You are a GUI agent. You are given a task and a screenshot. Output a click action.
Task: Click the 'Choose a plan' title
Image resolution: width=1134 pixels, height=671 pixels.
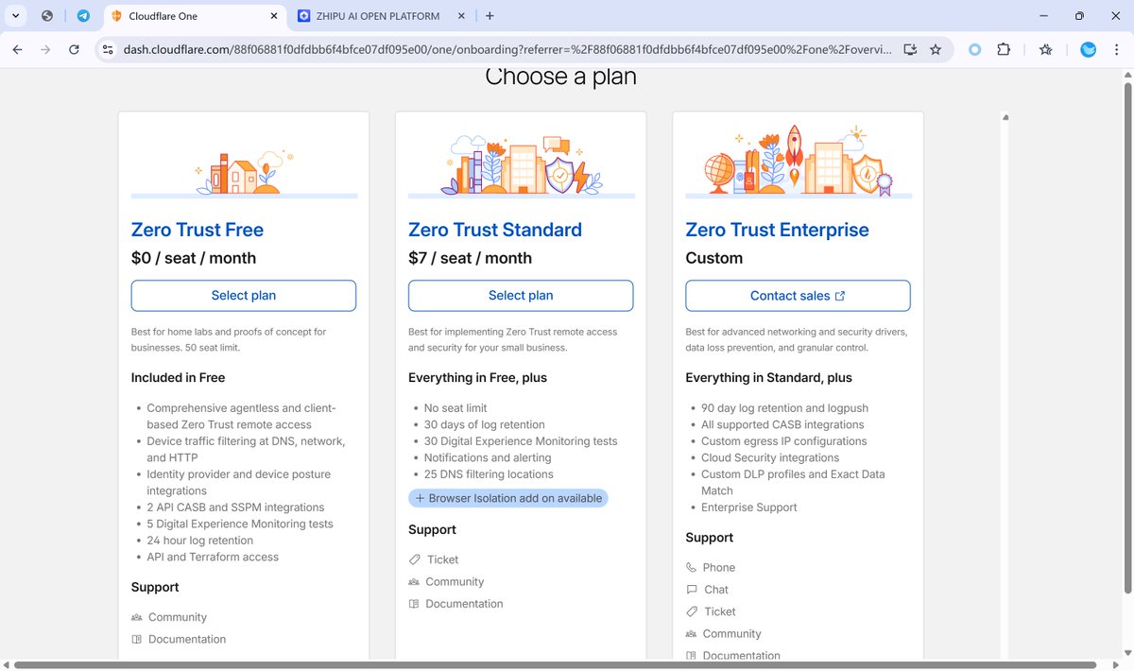pos(560,77)
